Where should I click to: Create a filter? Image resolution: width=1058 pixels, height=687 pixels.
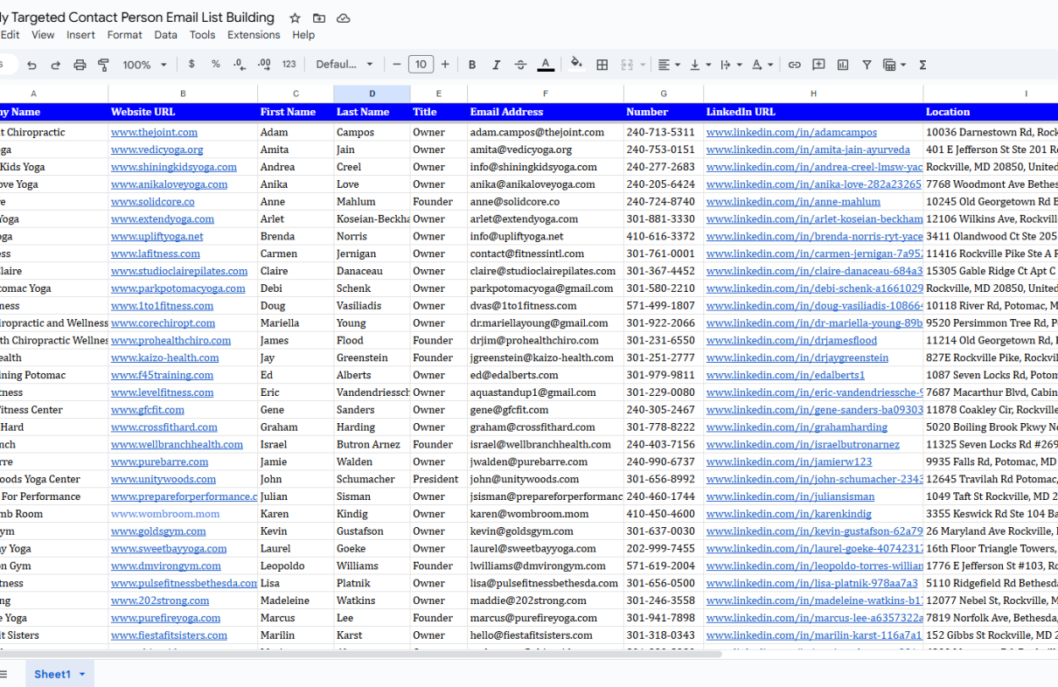867,64
